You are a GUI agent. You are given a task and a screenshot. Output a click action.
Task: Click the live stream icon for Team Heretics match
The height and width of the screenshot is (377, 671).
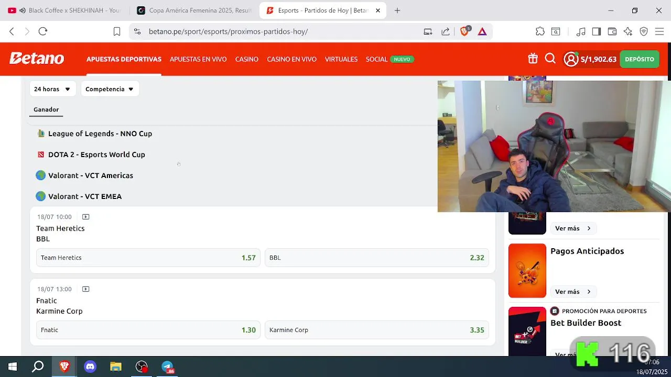(x=86, y=217)
